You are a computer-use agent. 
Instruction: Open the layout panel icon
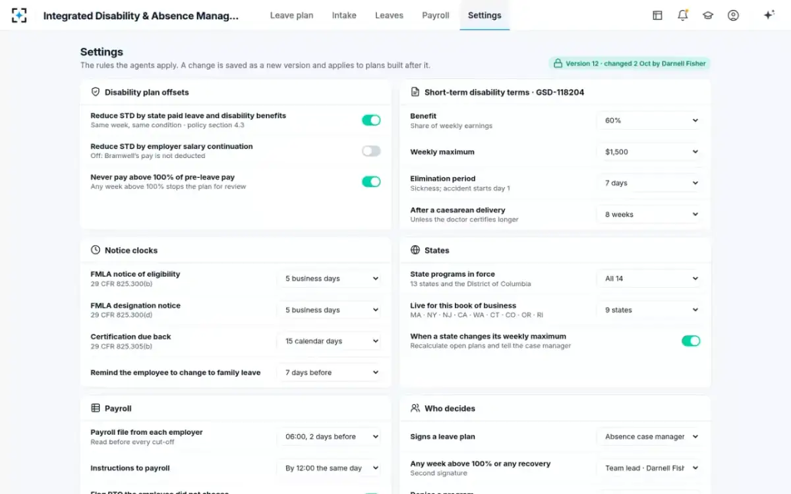click(x=657, y=15)
